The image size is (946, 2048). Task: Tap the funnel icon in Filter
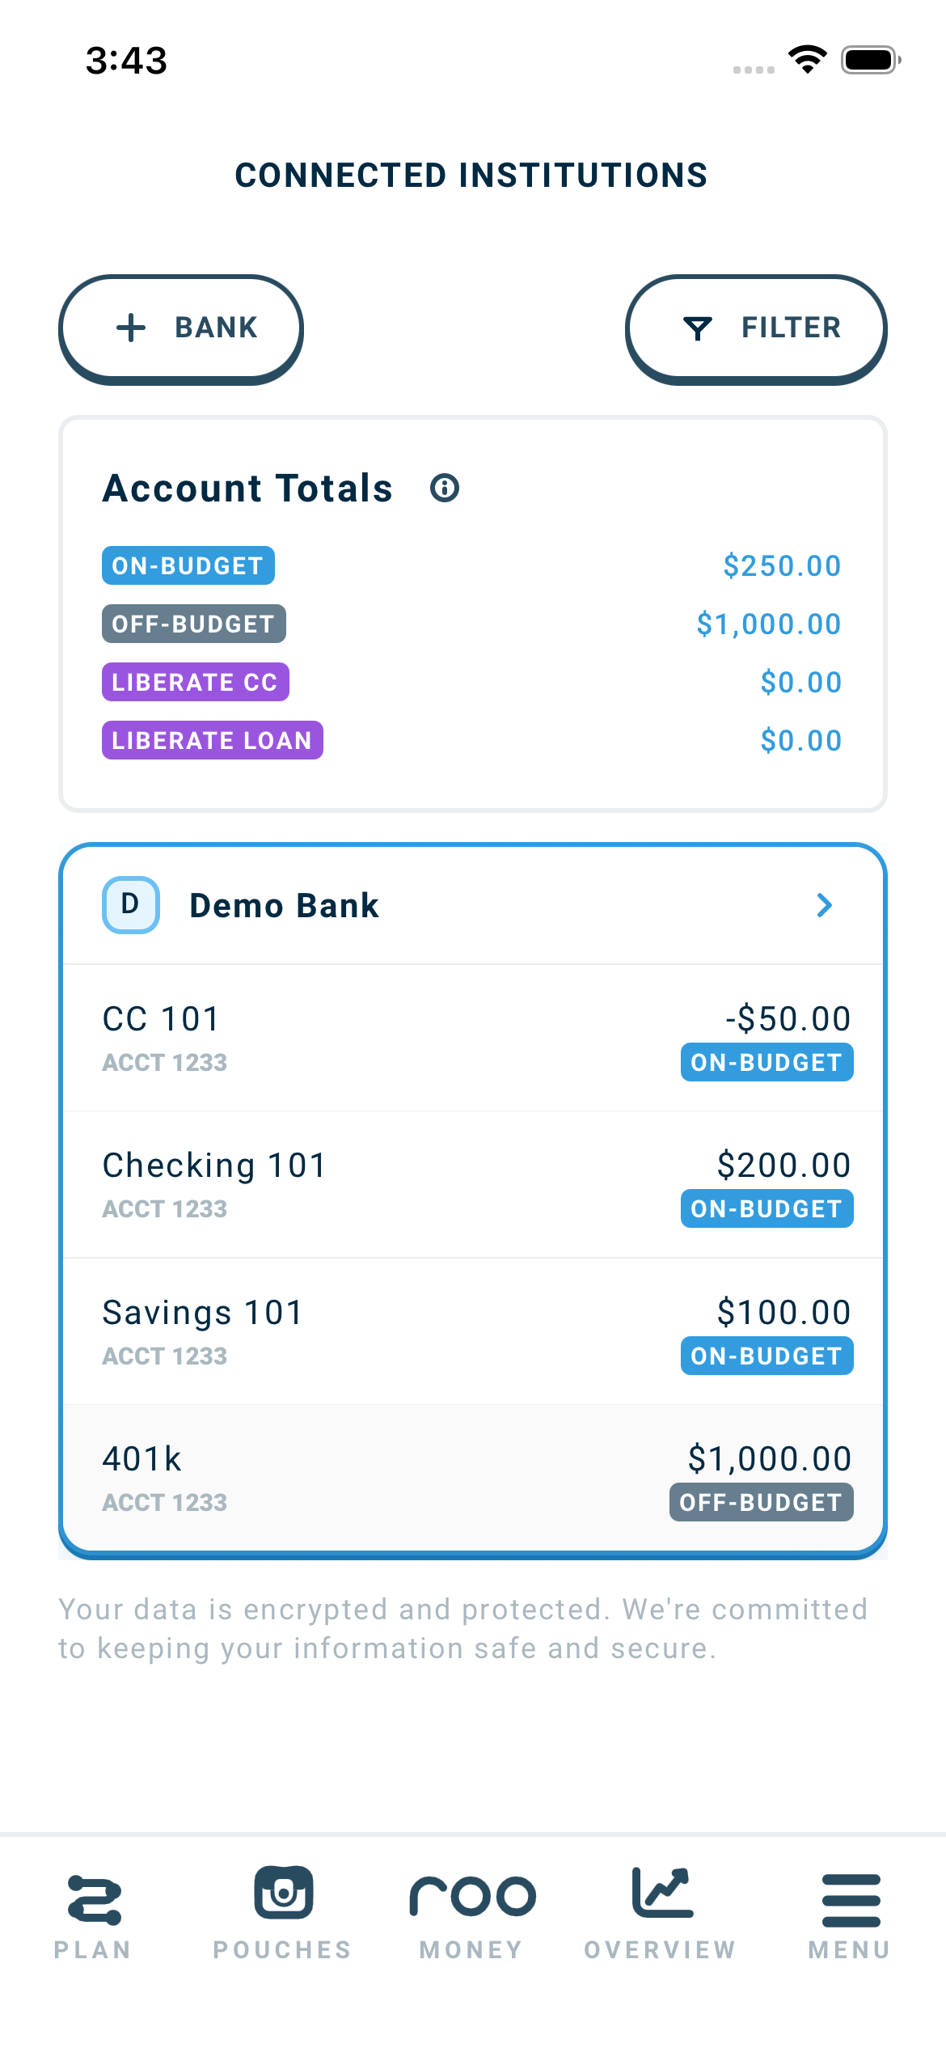[698, 328]
